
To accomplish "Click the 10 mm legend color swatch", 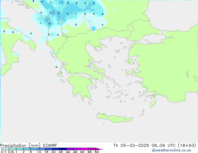I will (x=41, y=149).
